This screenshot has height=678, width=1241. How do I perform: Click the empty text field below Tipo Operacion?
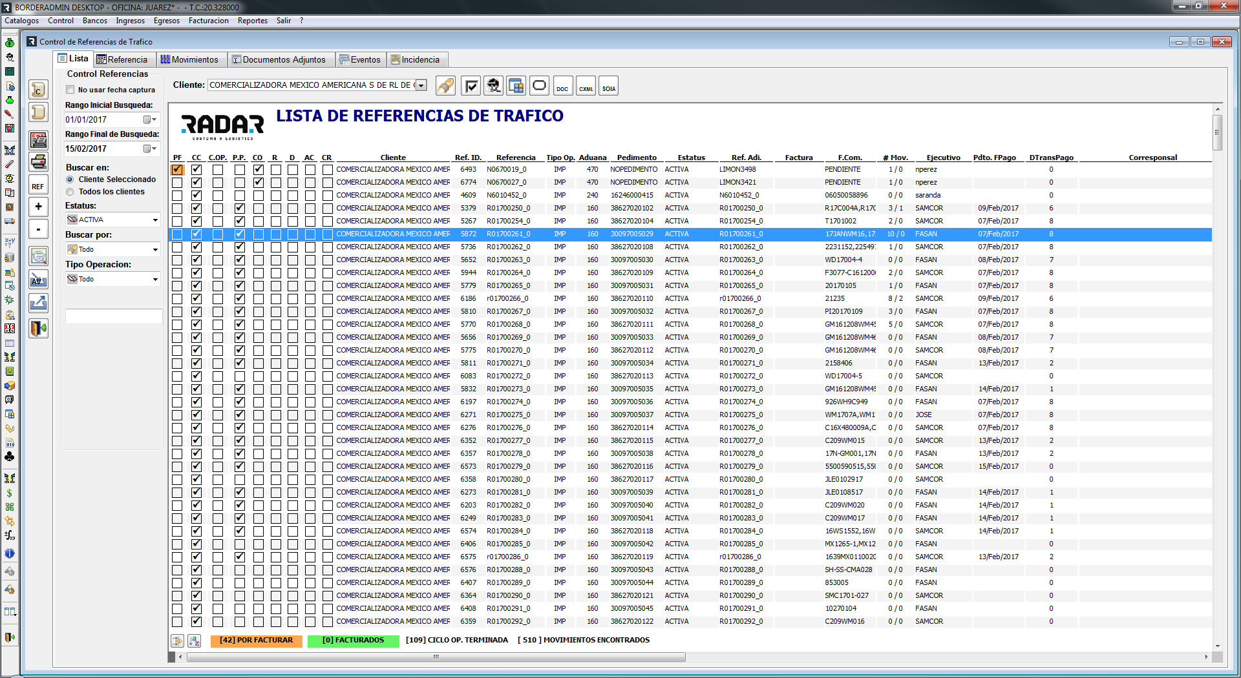114,316
